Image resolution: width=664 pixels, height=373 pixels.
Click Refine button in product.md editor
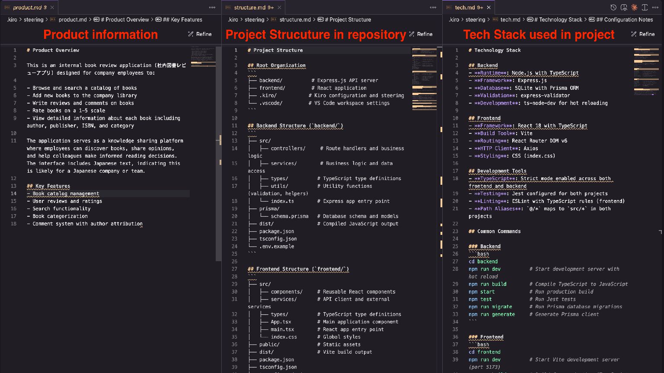point(200,34)
